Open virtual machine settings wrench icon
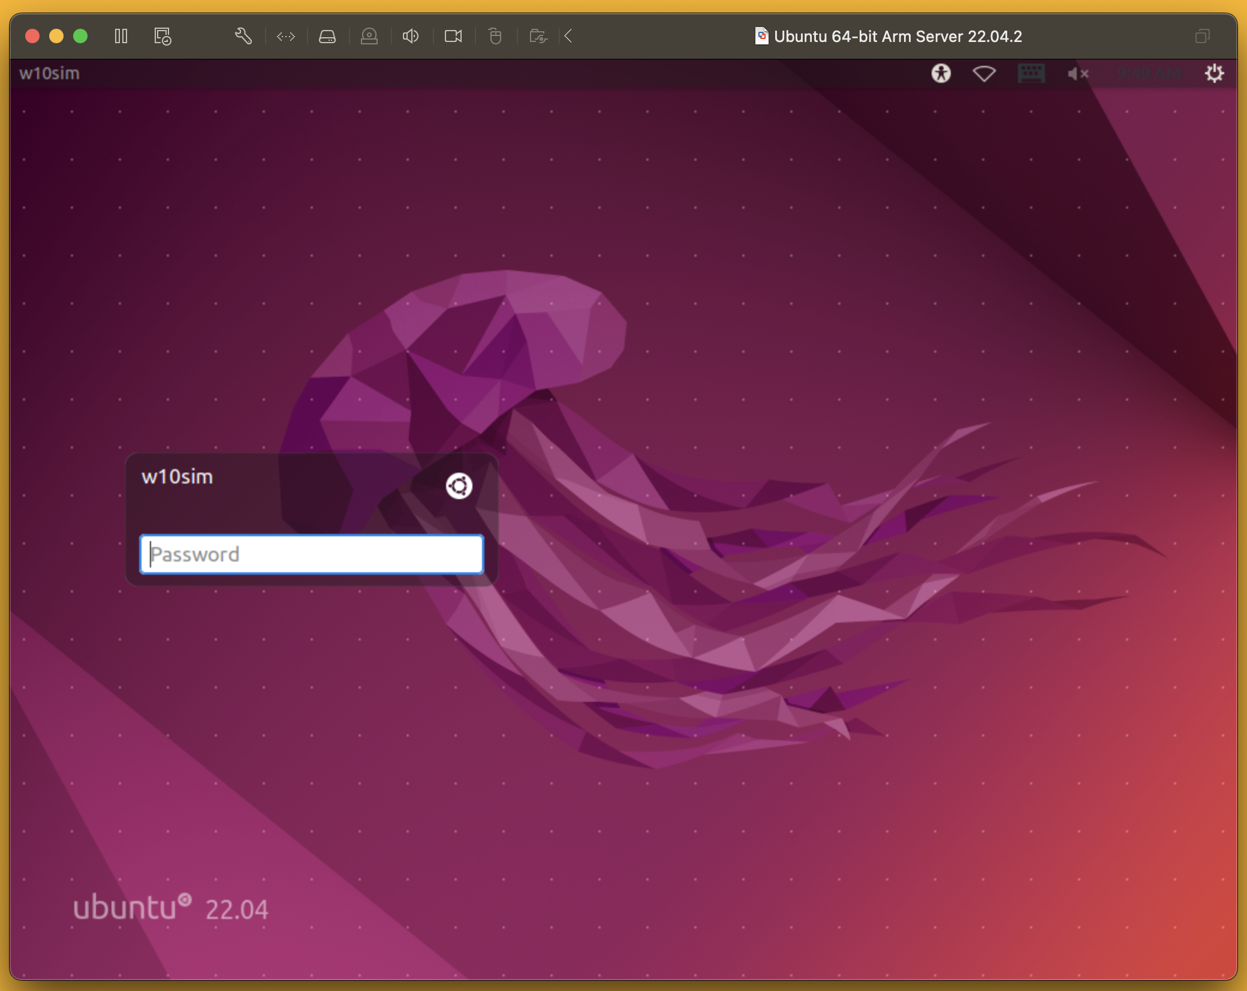This screenshot has width=1247, height=991. (x=243, y=36)
